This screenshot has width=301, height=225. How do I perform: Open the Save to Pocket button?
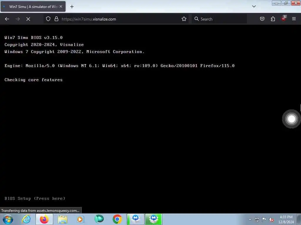click(262, 19)
